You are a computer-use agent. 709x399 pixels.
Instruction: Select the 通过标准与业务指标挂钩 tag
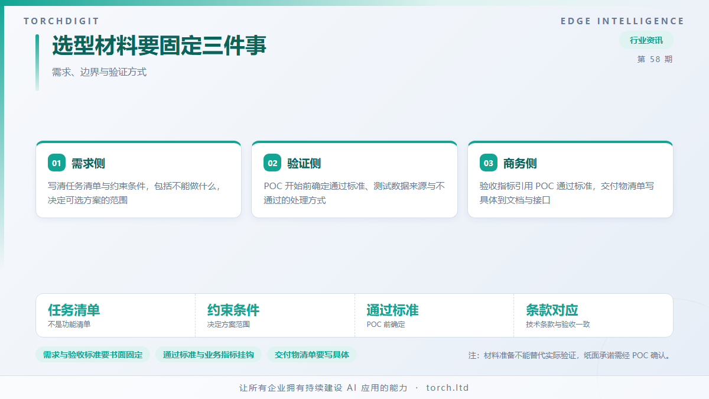tap(209, 355)
